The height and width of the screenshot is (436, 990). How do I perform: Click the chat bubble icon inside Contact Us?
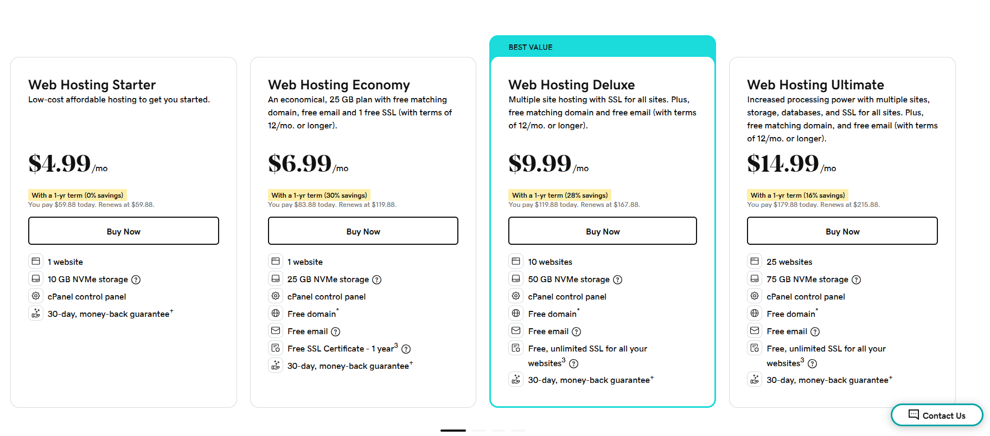tap(914, 415)
